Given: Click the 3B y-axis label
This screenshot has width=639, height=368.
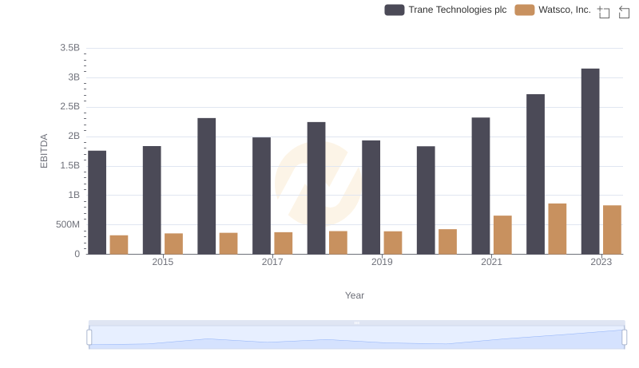Looking at the screenshot, I should (x=73, y=77).
